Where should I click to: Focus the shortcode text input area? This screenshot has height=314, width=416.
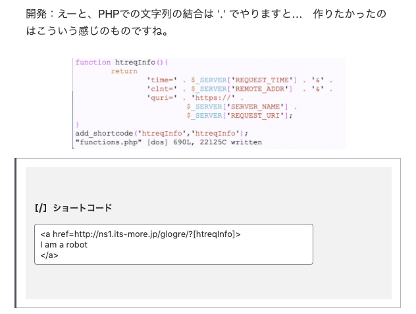point(173,244)
